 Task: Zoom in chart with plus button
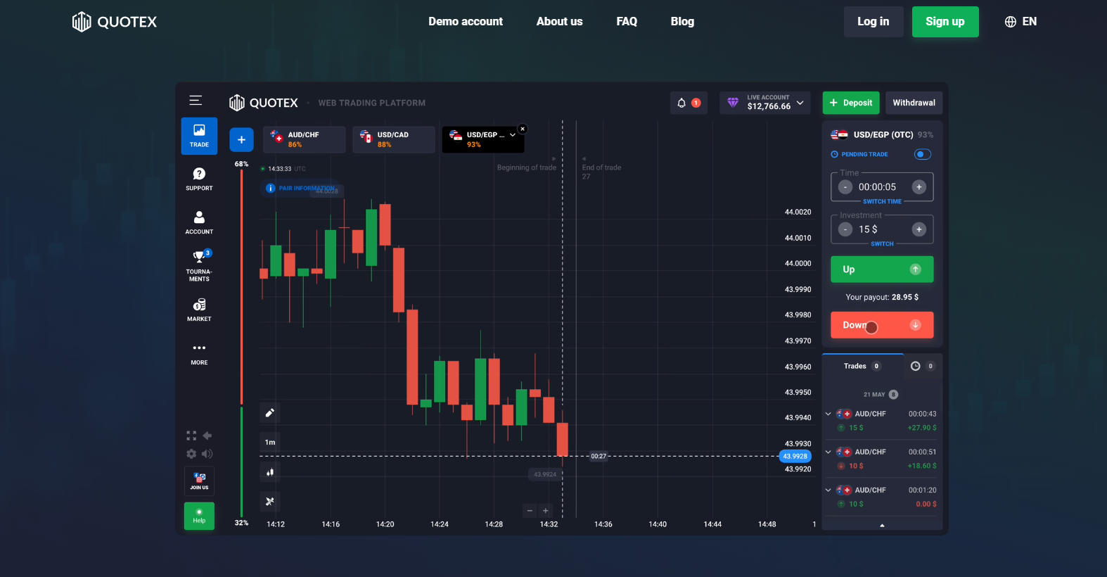coord(545,511)
